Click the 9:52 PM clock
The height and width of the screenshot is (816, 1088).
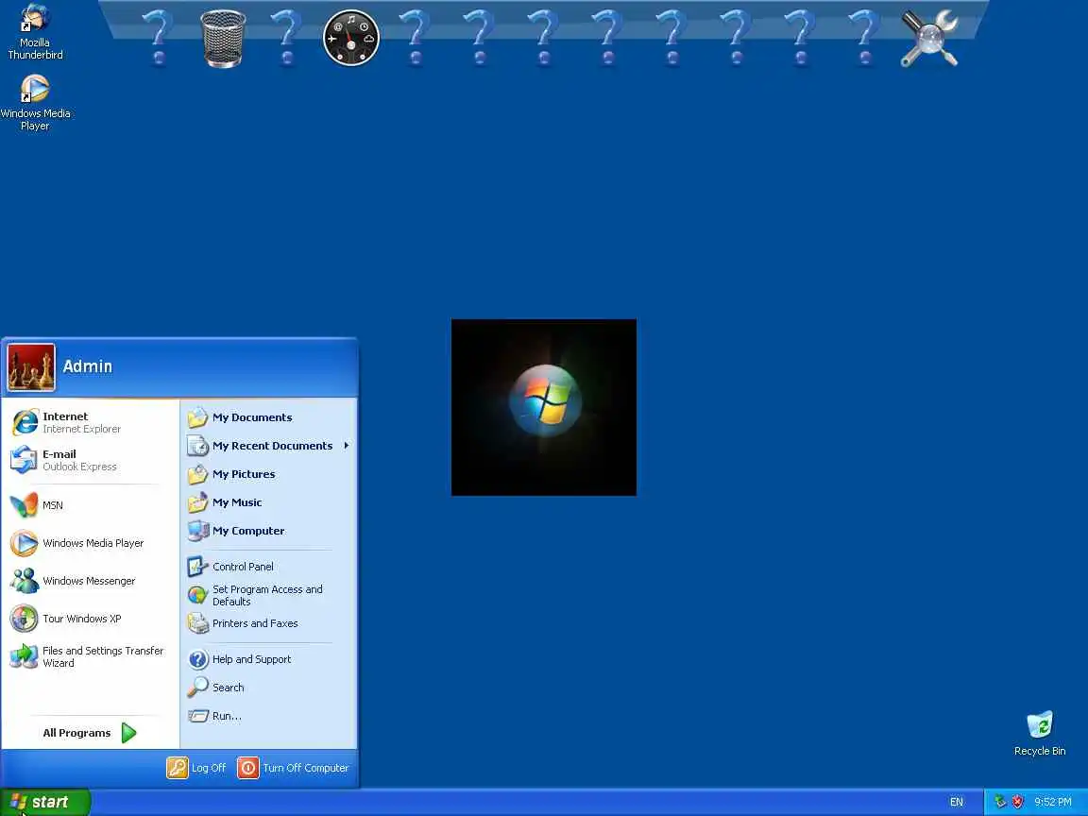(x=1053, y=802)
